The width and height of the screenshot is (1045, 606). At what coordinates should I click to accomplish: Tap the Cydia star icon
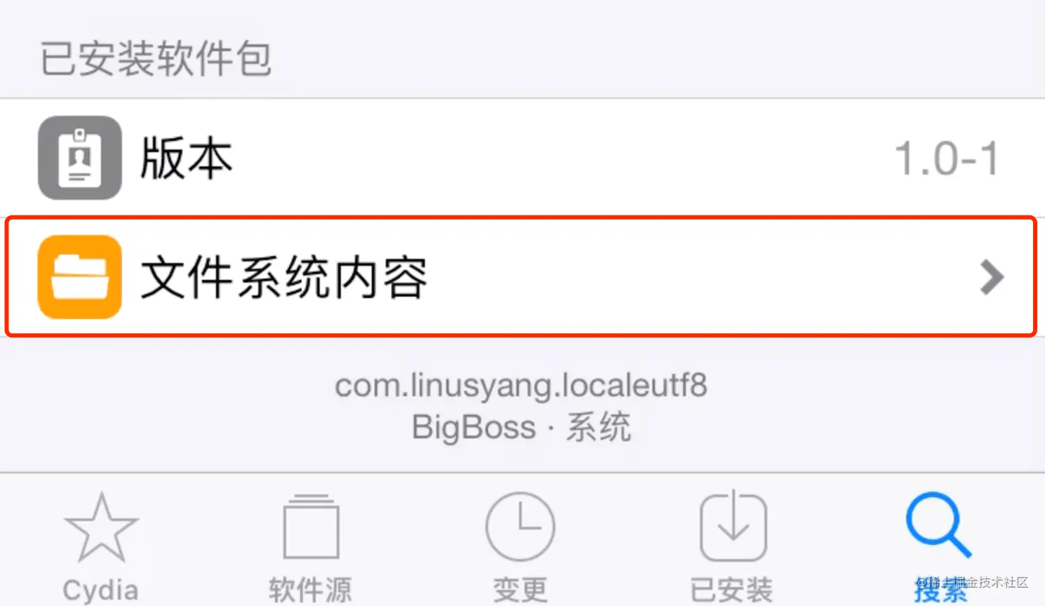[x=101, y=527]
